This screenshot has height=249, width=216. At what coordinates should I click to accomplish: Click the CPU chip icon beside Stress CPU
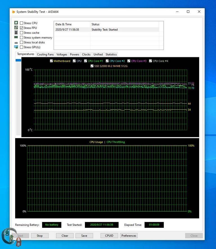point(16,23)
